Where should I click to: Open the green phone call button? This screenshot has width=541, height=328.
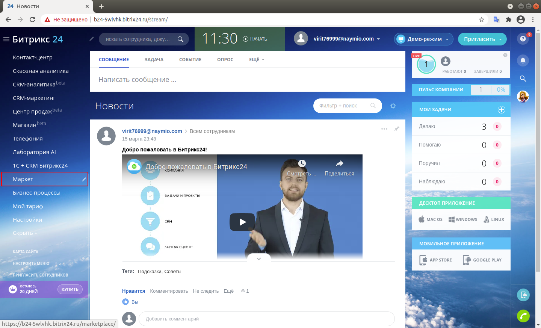point(523,316)
